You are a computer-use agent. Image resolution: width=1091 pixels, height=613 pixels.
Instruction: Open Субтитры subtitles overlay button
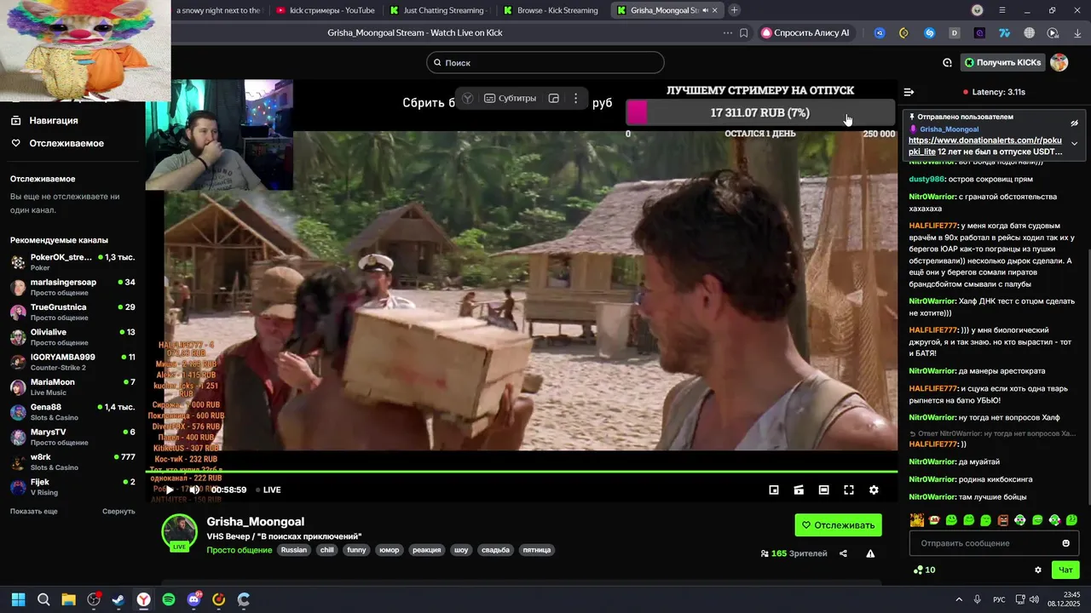pos(511,98)
